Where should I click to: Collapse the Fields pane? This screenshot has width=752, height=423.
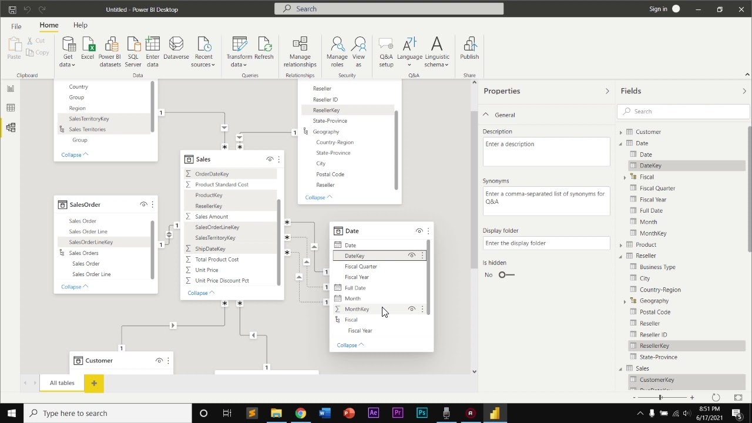(x=744, y=91)
